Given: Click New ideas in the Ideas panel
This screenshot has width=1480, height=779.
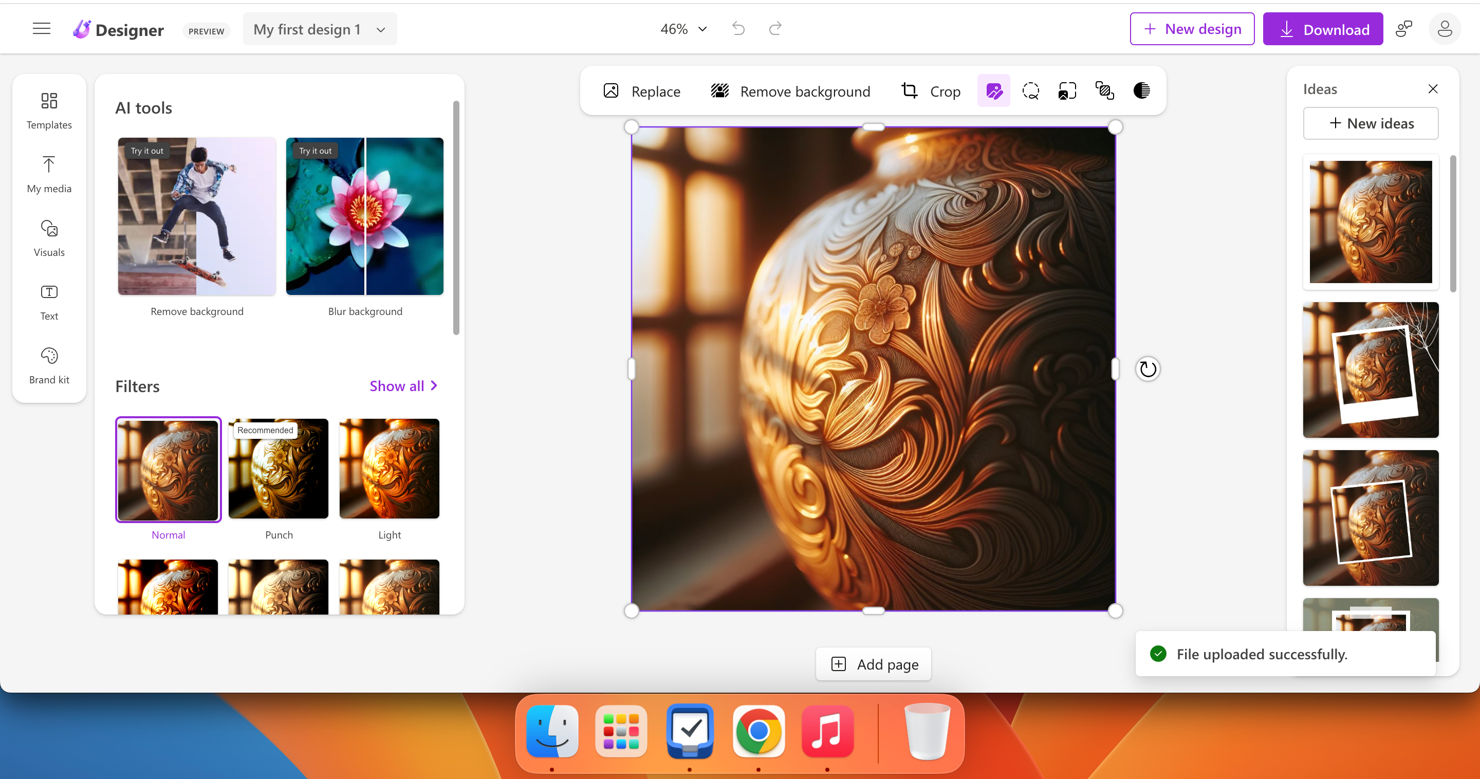Looking at the screenshot, I should pos(1371,123).
